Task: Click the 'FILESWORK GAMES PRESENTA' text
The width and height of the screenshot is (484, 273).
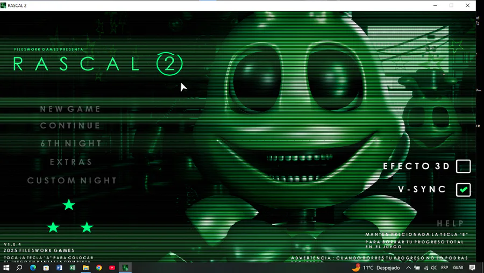Action: (49, 49)
